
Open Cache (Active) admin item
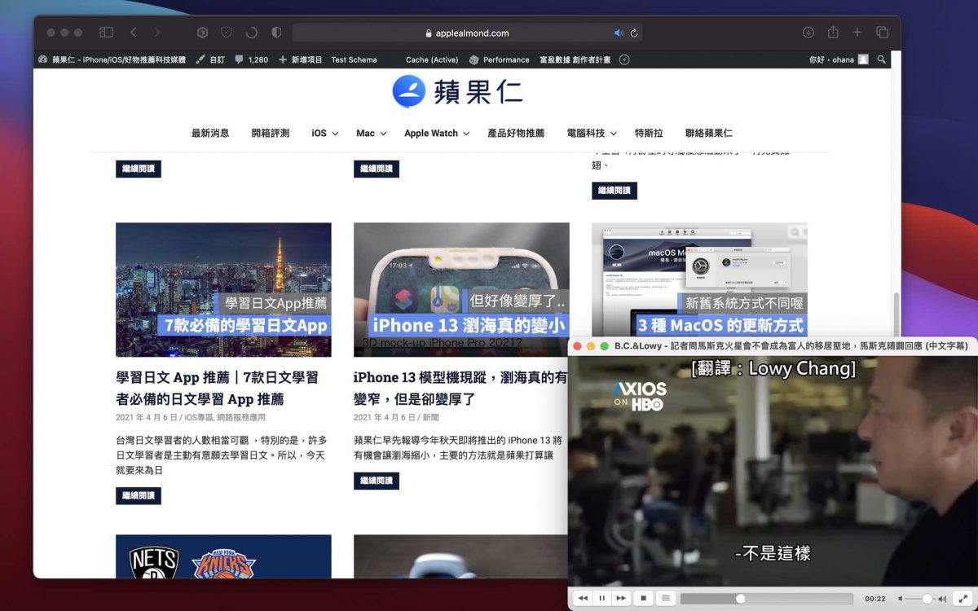432,59
